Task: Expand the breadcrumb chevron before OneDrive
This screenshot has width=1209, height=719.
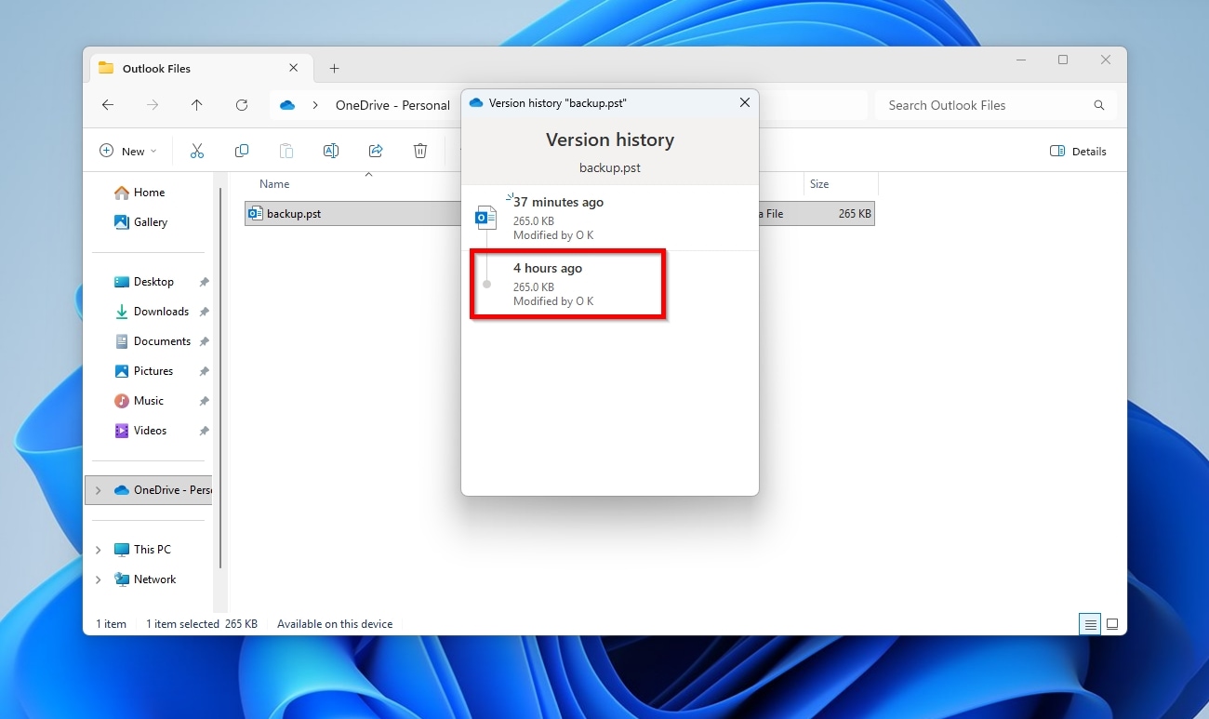Action: pyautogui.click(x=315, y=105)
